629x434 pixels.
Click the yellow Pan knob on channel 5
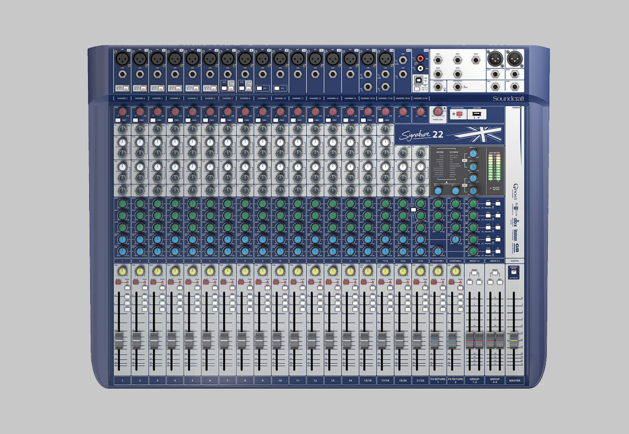tap(192, 271)
